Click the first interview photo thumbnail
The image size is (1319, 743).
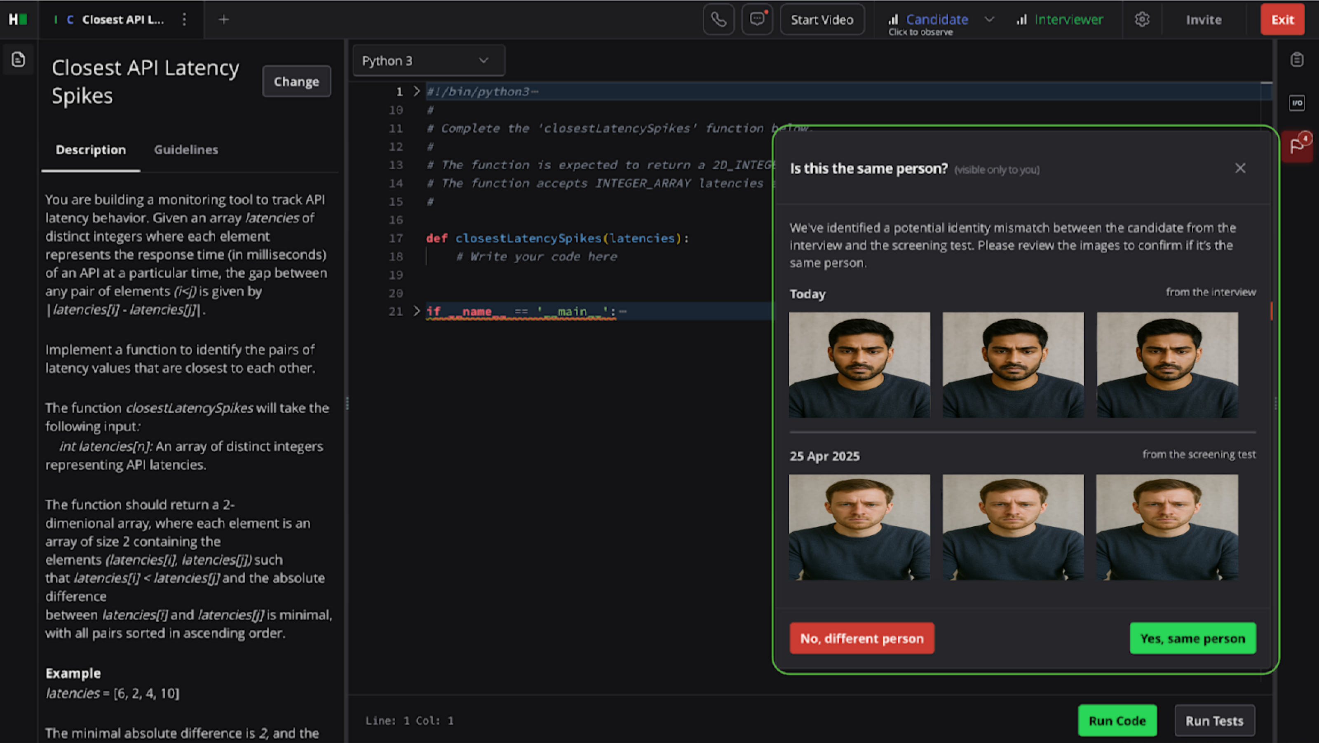point(859,365)
